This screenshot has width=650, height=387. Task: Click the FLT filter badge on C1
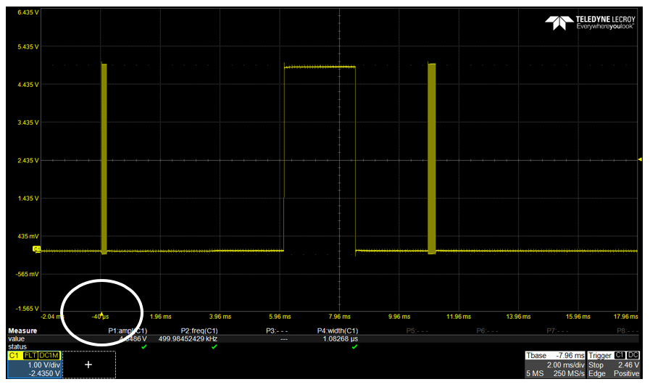click(x=30, y=356)
